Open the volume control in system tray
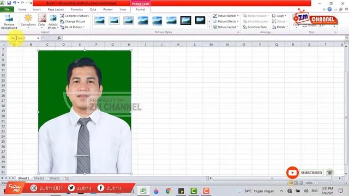 pyautogui.click(x=306, y=191)
